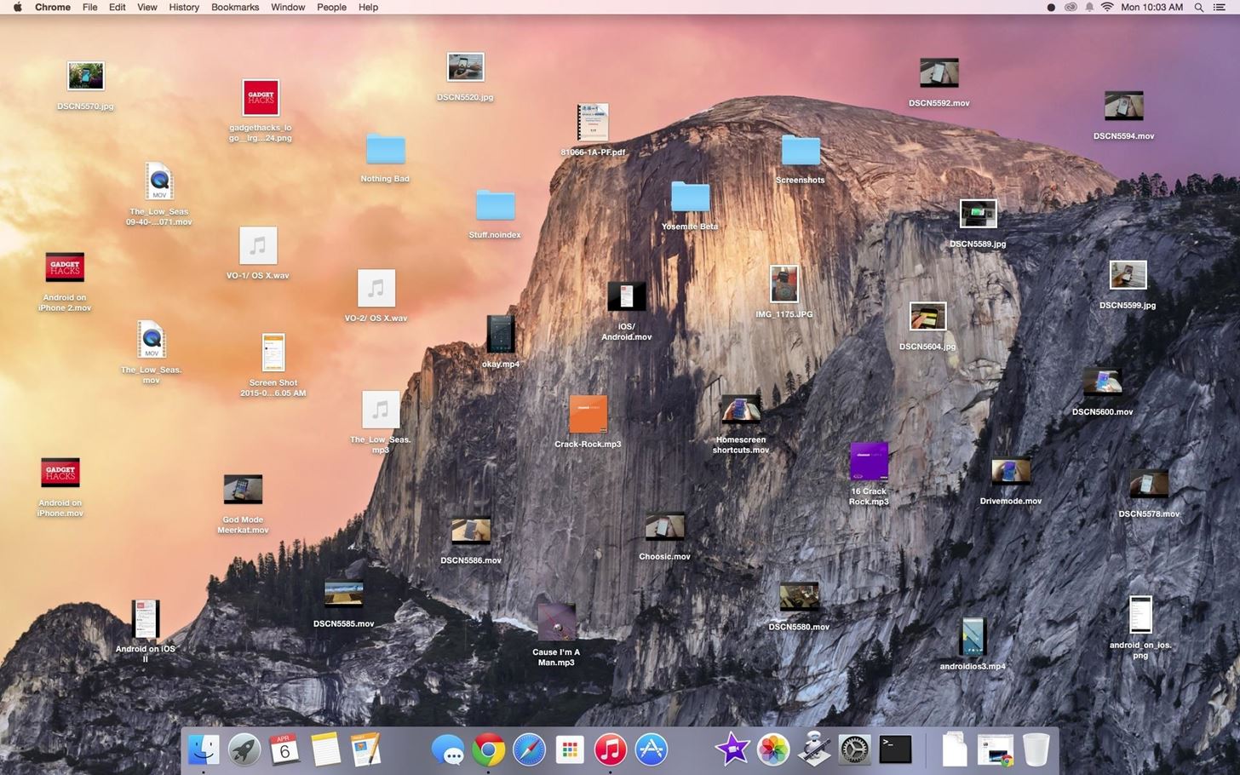Open Terminal from the Dock

[893, 749]
